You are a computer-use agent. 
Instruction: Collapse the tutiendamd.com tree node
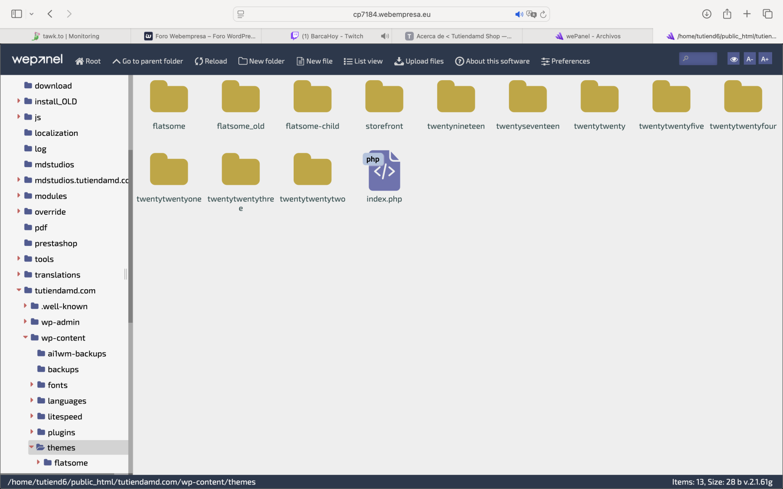[19, 290]
